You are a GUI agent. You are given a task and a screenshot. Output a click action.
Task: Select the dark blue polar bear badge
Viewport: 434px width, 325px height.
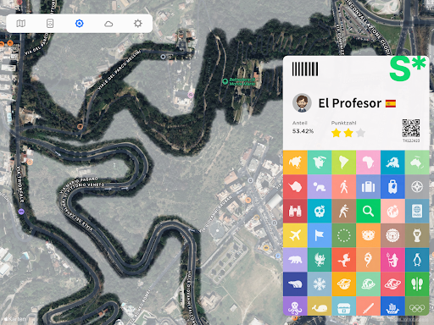tap(295, 284)
